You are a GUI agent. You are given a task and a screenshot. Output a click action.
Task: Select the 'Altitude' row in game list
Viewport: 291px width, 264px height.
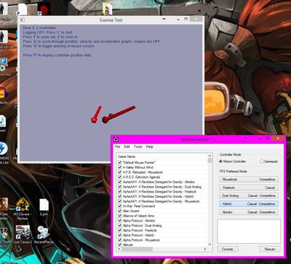pos(128,245)
